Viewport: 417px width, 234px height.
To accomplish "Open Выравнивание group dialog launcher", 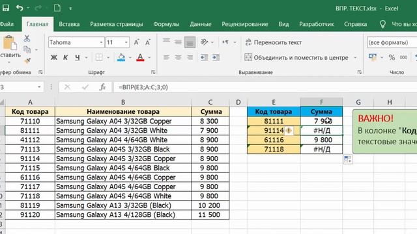I will click(359, 72).
